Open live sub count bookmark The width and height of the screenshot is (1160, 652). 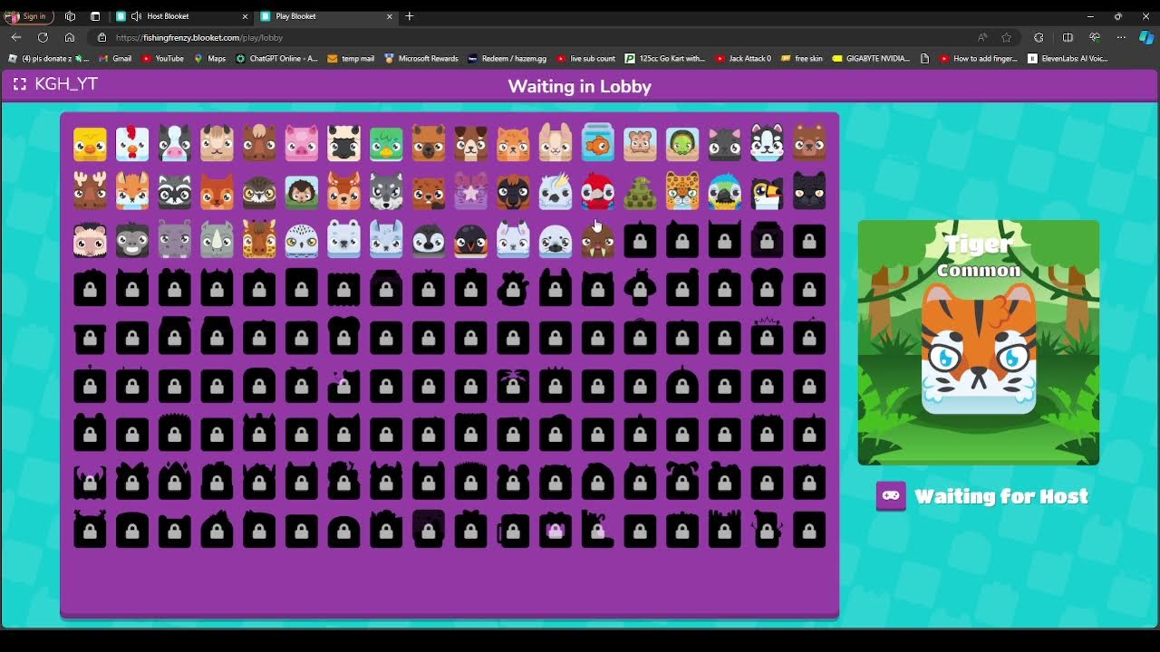(x=586, y=59)
